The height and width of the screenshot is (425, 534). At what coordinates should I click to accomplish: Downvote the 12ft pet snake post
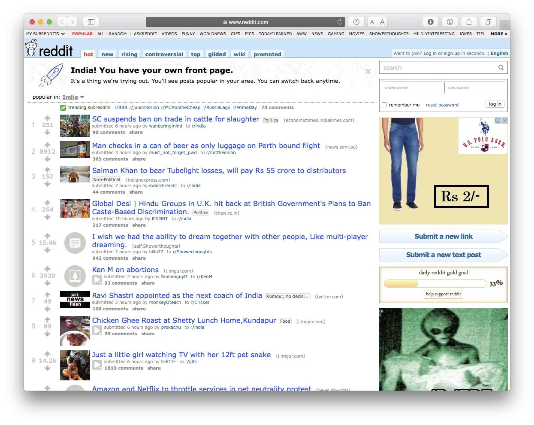point(48,368)
